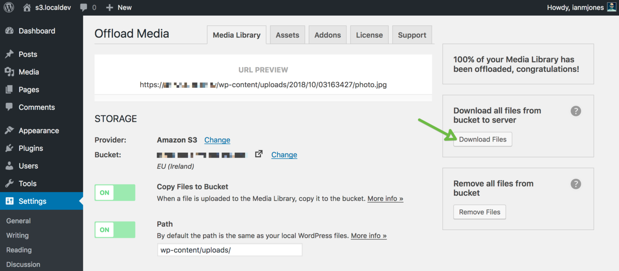The image size is (619, 271).
Task: Click the STORAGE section heading
Action: 116,119
